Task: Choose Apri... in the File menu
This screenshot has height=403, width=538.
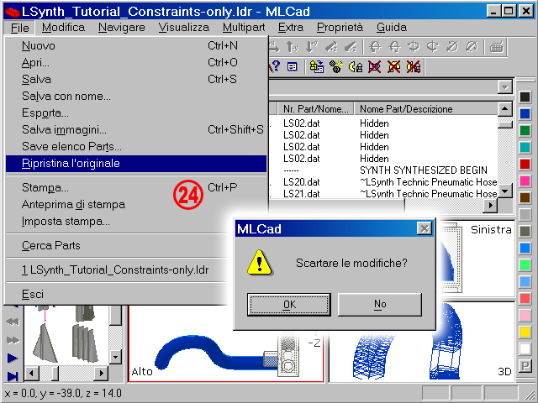Action: (136, 62)
